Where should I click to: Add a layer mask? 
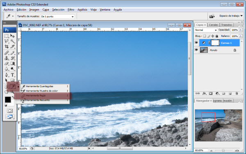pos(211,94)
